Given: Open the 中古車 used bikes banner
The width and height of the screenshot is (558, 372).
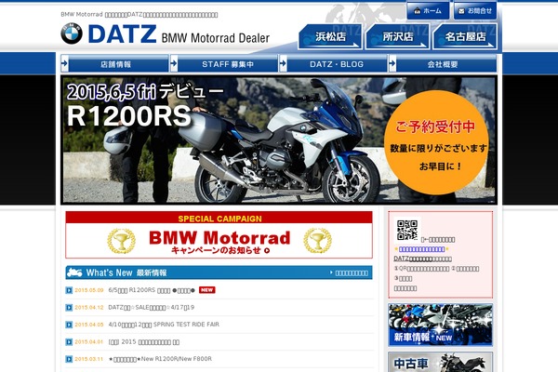Looking at the screenshot, I should [x=440, y=362].
